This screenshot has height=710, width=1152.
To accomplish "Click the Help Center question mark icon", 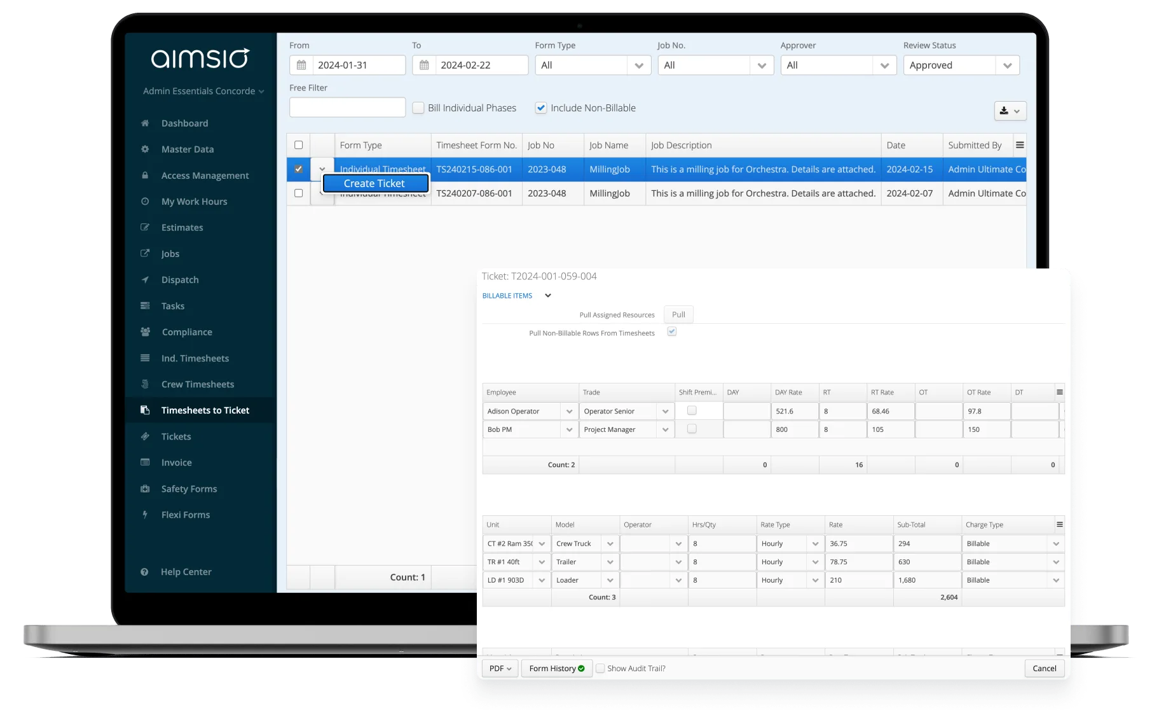I will click(144, 571).
